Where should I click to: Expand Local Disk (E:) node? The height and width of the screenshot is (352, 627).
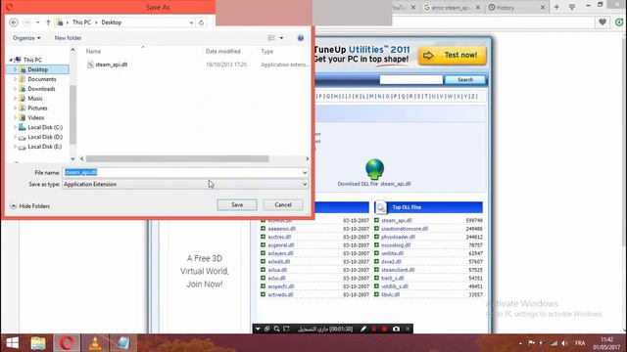pos(16,147)
